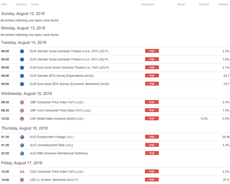Click the Forecast column header
The height and width of the screenshot is (184, 230).
(204, 4)
